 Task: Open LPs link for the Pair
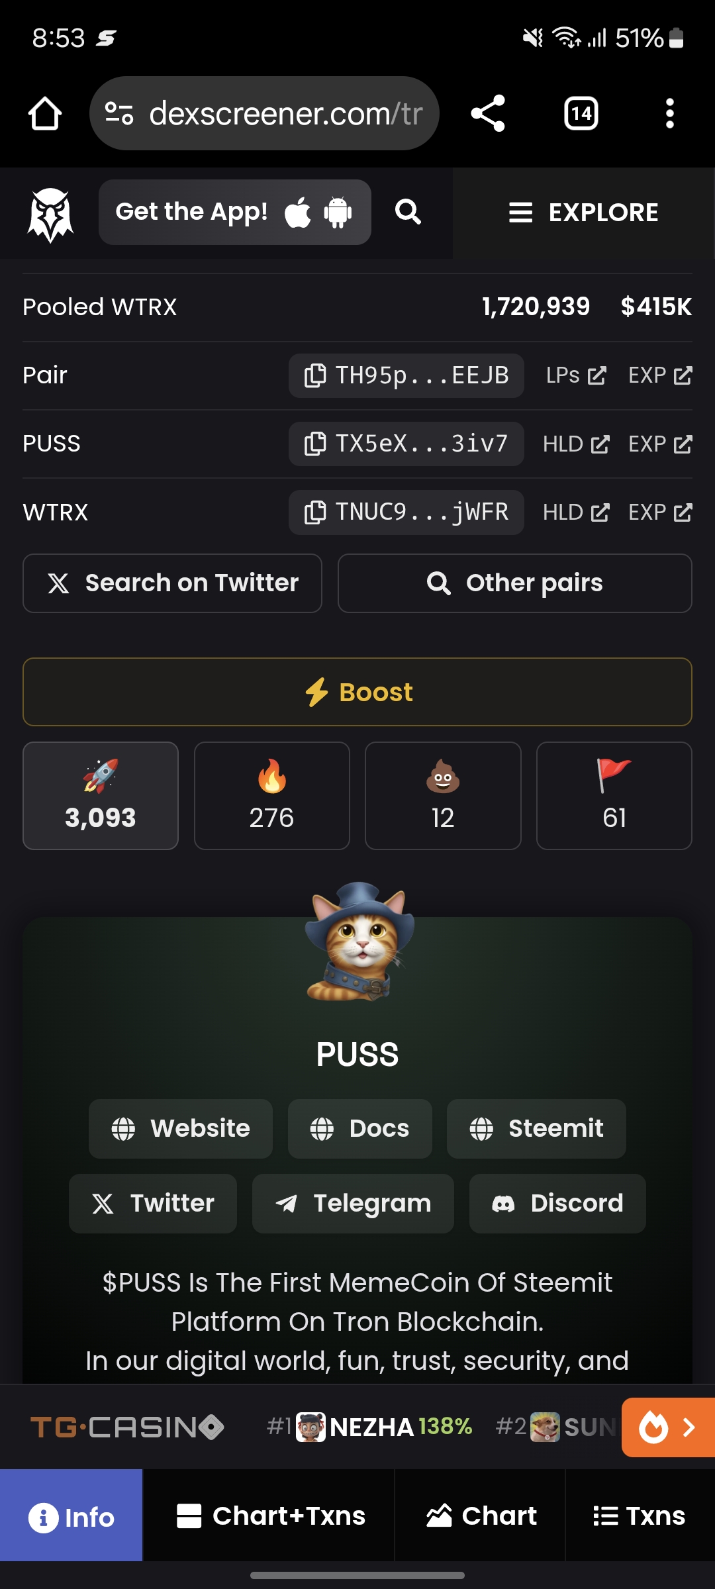tap(576, 375)
